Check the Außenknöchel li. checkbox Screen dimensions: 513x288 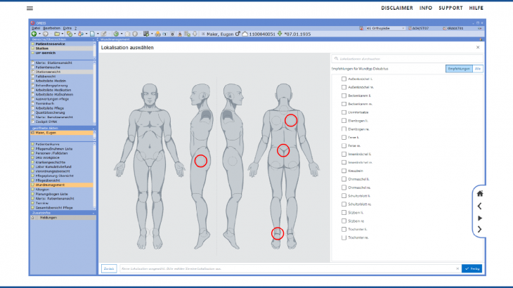coord(344,79)
